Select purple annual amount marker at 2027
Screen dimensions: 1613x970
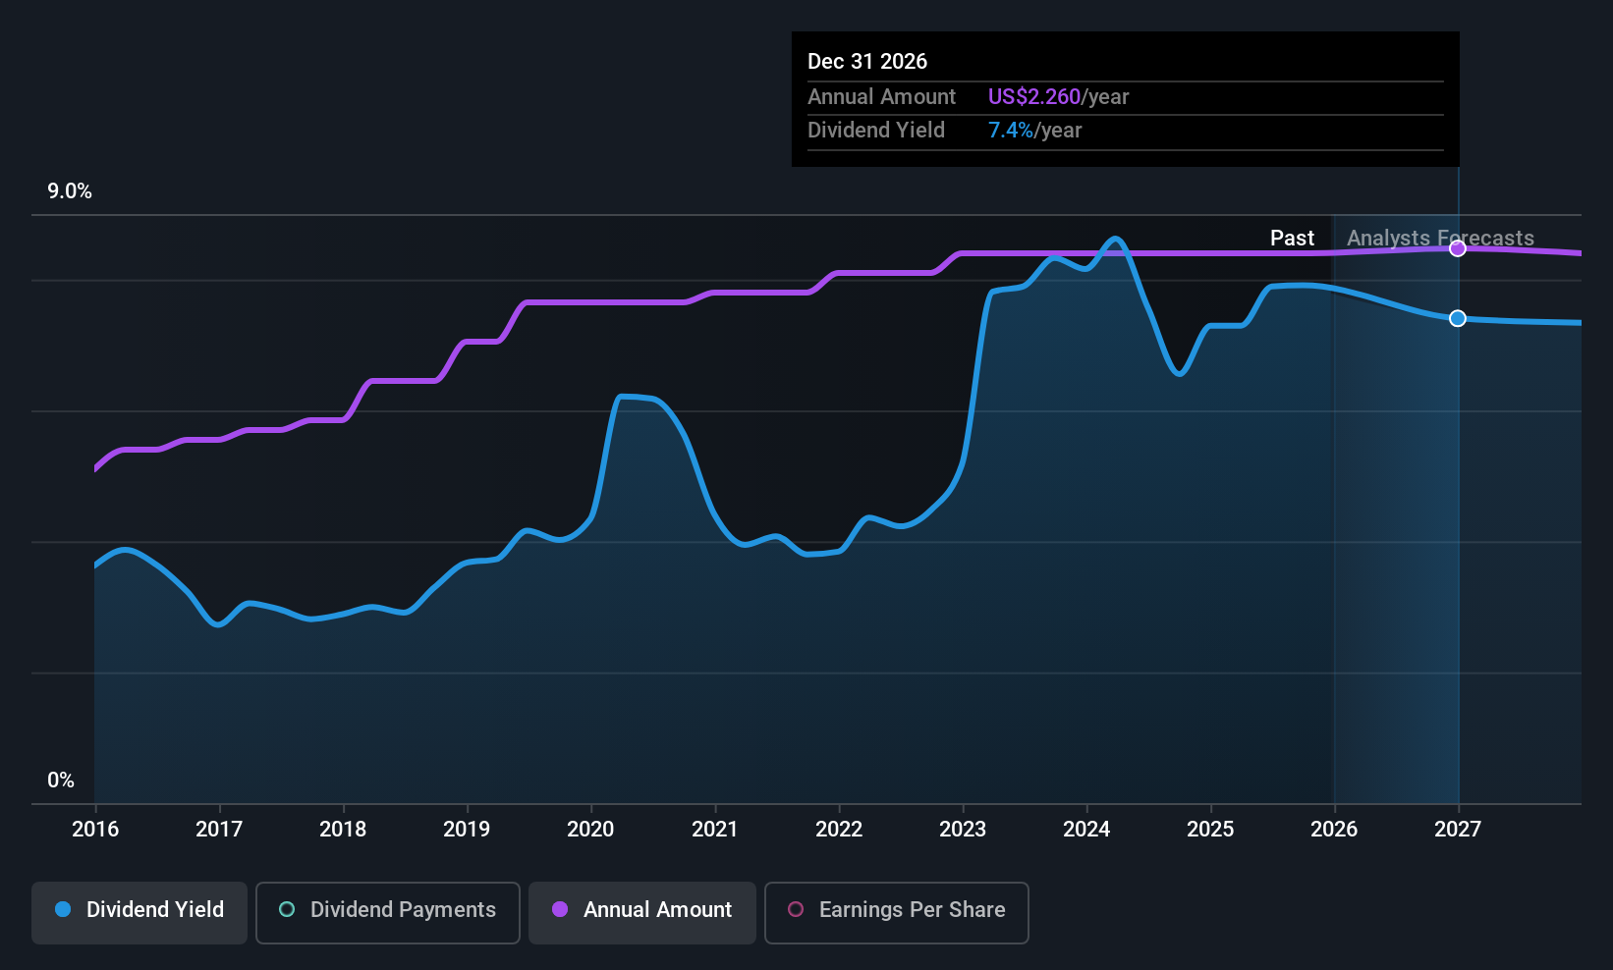coord(1458,248)
